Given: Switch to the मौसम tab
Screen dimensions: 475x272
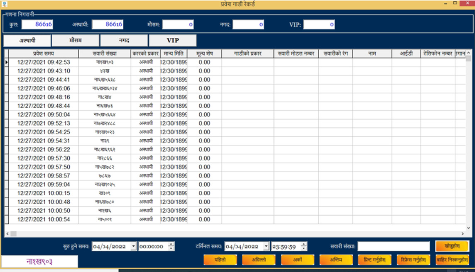Looking at the screenshot, I should tap(75, 41).
